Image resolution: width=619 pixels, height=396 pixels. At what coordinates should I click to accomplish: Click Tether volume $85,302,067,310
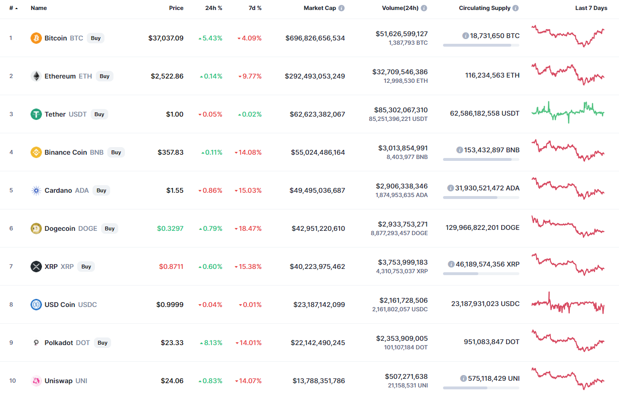402,110
